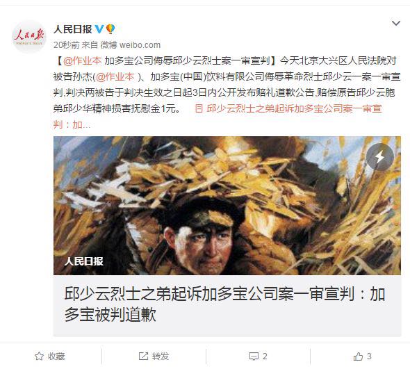The image size is (410, 369).
Task: Click the 转发 repost icon
Action: pos(143,356)
